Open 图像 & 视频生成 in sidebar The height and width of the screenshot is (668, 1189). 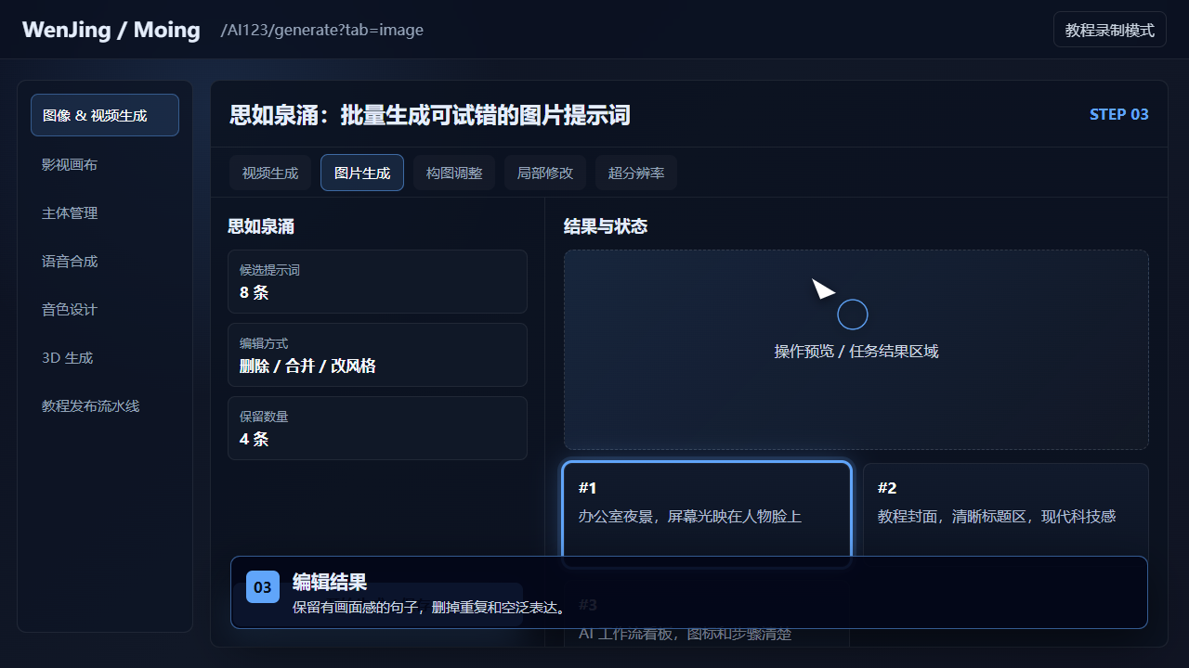coord(105,115)
